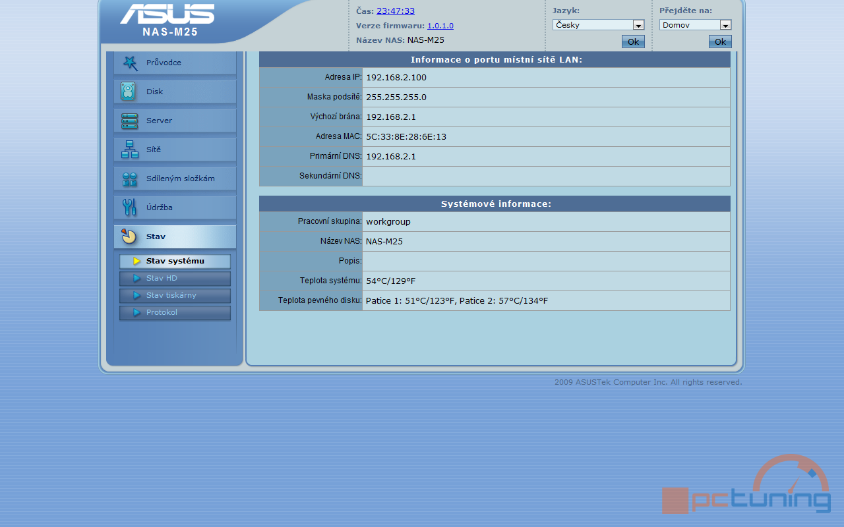The image size is (844, 527).
Task: Click the Stav pie chart icon
Action: (129, 236)
